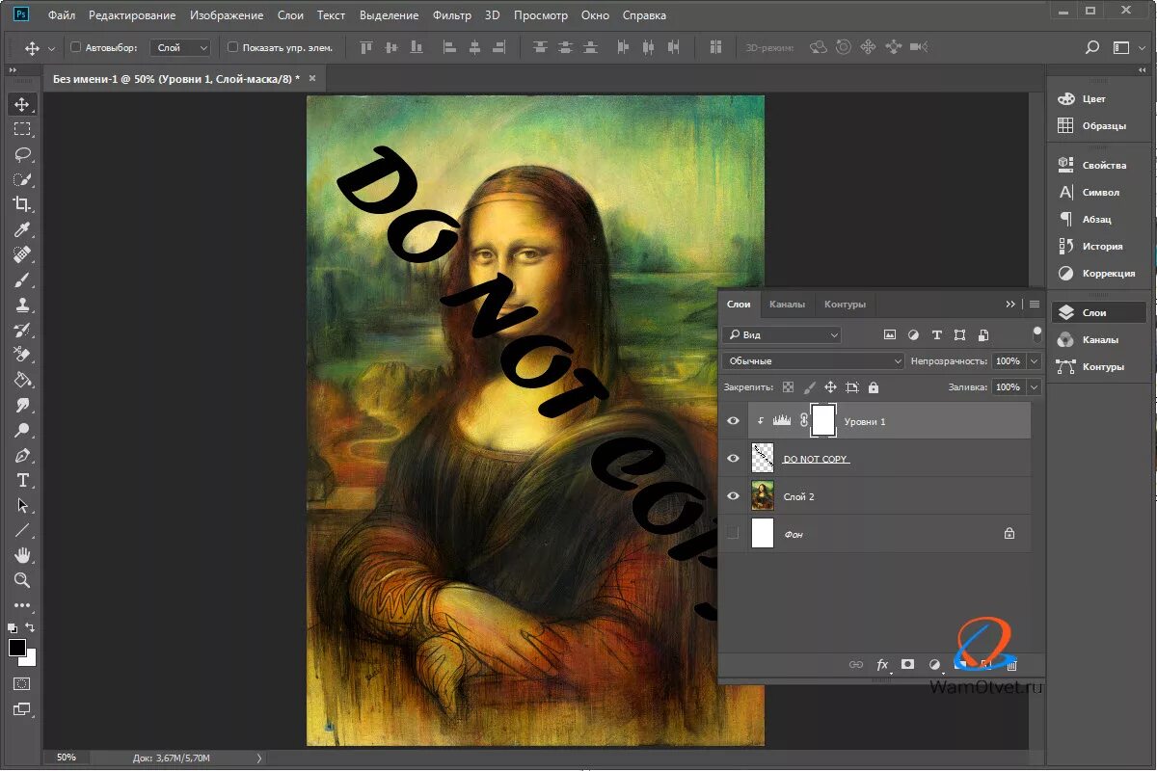The image size is (1157, 771).
Task: Switch to the Контуры tab in layers panel
Action: click(x=845, y=304)
